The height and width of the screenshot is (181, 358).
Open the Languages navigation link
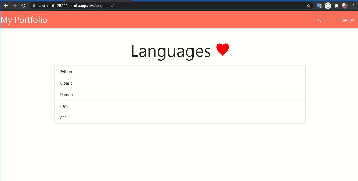click(x=346, y=19)
